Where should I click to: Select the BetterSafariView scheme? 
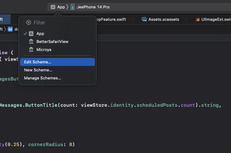(52, 42)
